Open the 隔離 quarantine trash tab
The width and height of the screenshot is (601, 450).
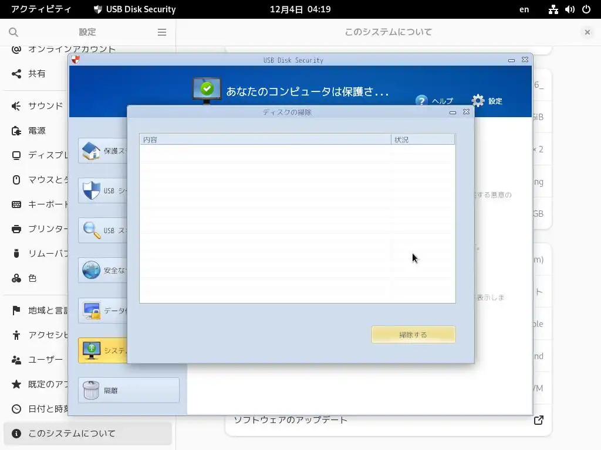(129, 390)
